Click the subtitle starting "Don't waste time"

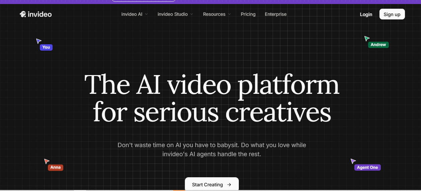[212, 150]
